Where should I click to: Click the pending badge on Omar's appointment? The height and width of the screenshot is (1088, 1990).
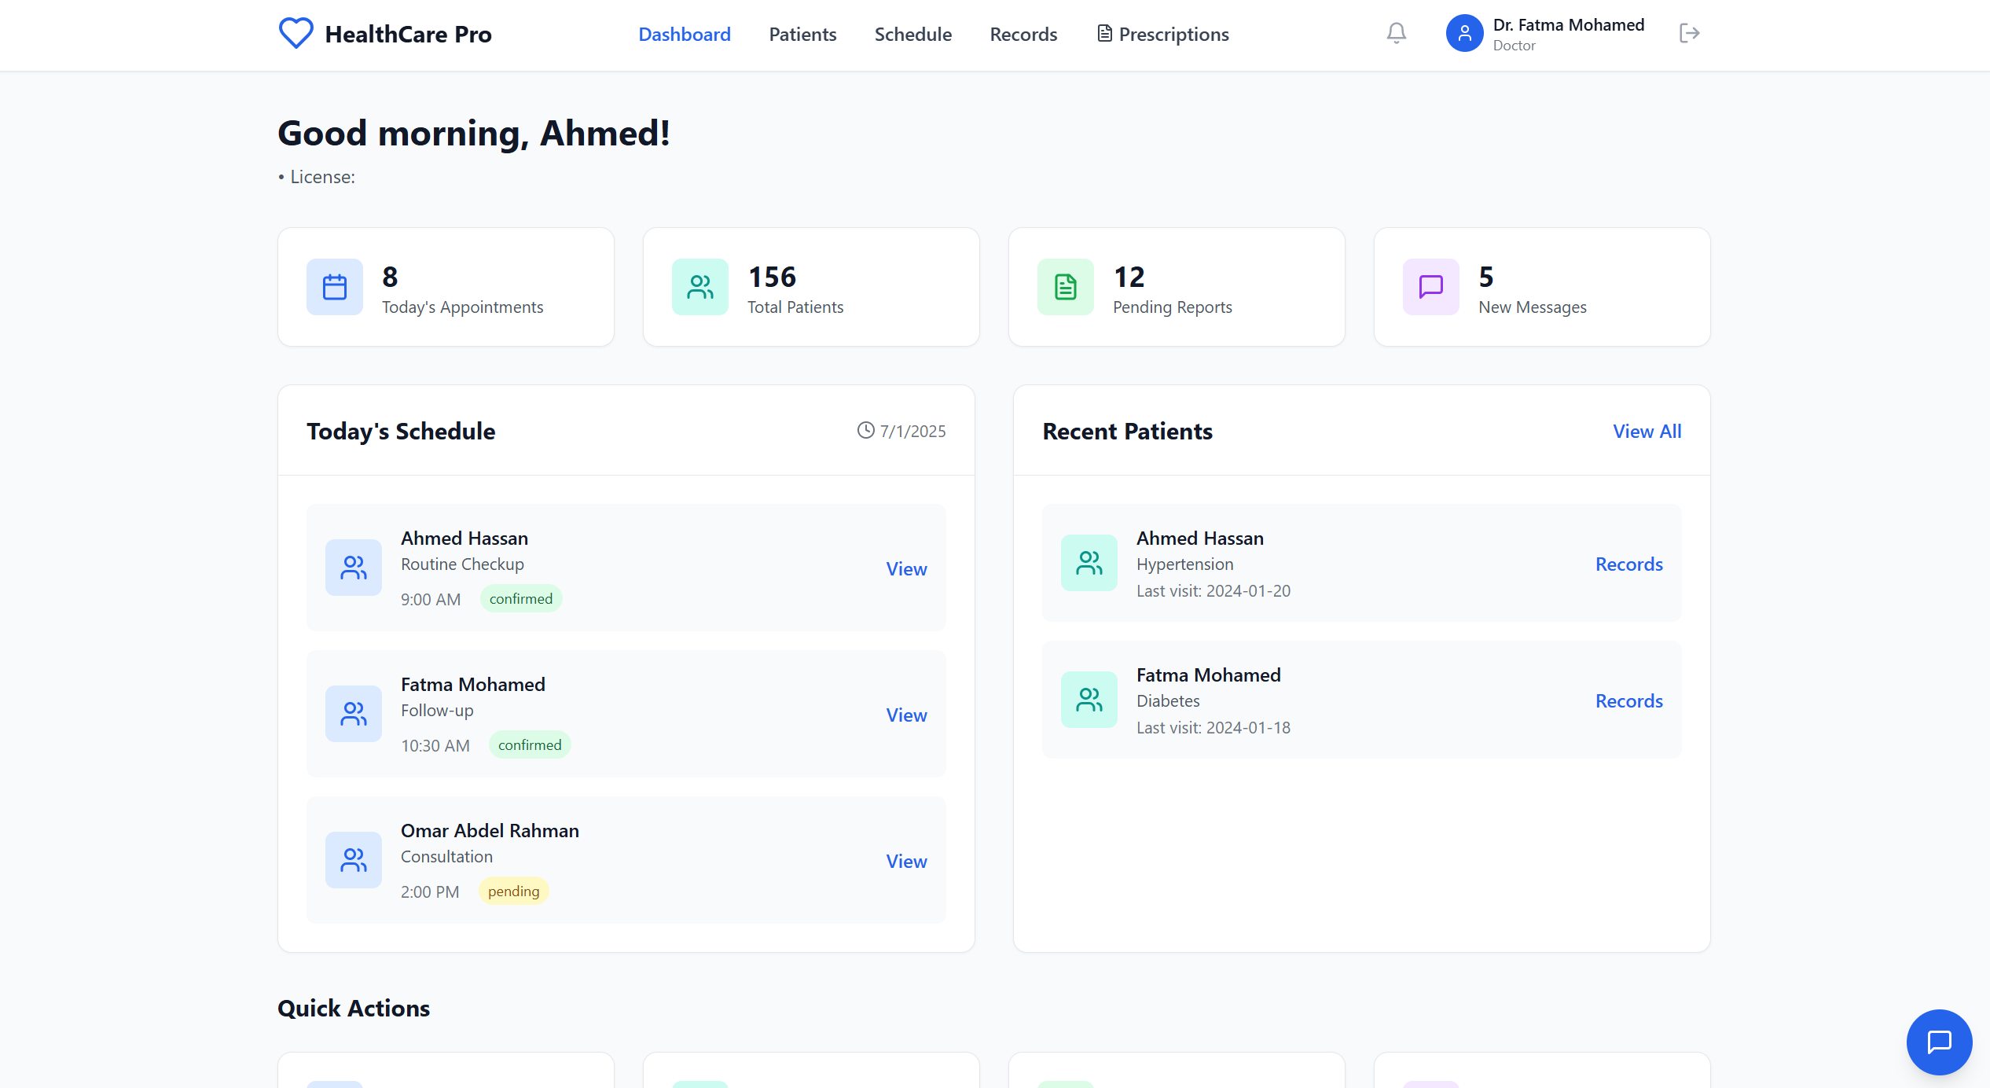[x=513, y=891]
